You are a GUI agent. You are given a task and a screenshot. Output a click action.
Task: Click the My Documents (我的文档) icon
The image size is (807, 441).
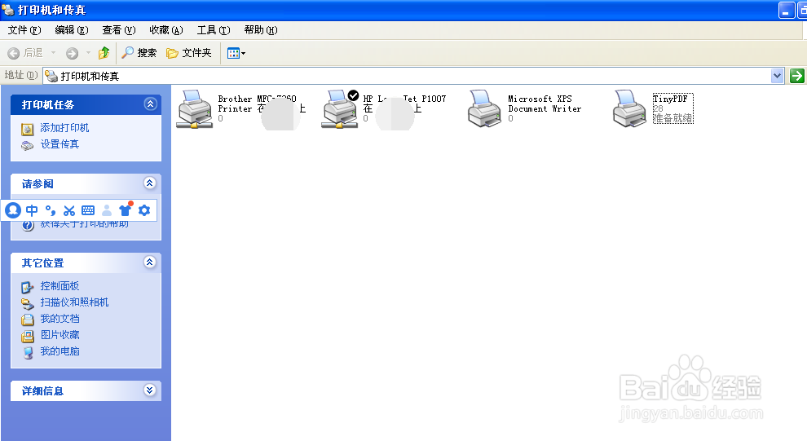(27, 320)
